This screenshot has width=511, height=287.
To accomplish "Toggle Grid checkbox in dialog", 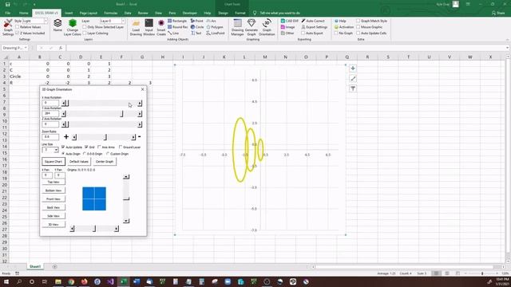I will [86, 147].
